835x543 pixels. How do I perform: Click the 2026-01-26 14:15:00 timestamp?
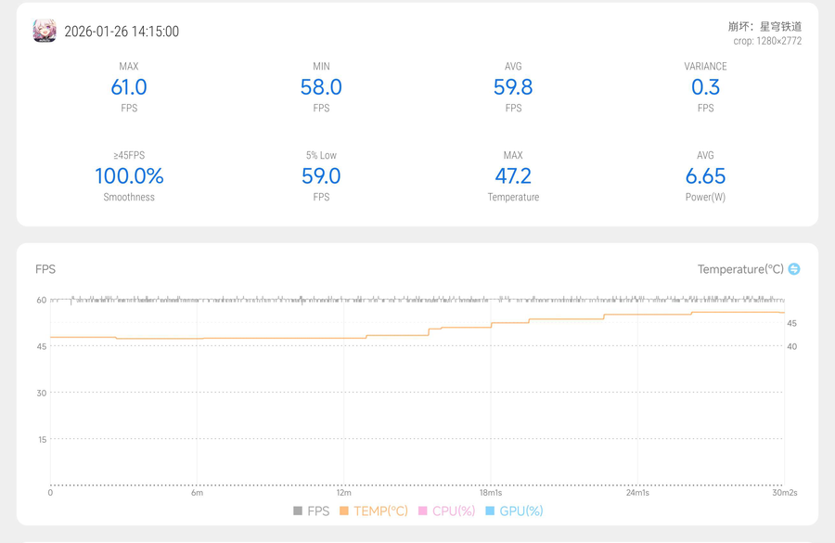122,32
